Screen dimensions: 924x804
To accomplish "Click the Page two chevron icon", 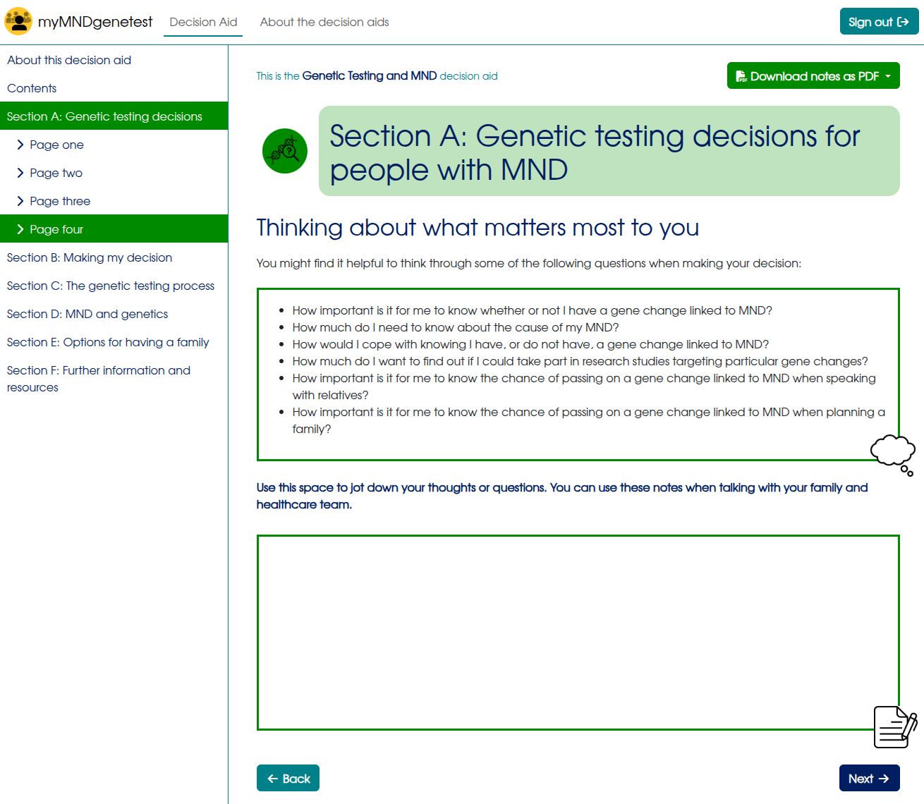I will tap(20, 173).
